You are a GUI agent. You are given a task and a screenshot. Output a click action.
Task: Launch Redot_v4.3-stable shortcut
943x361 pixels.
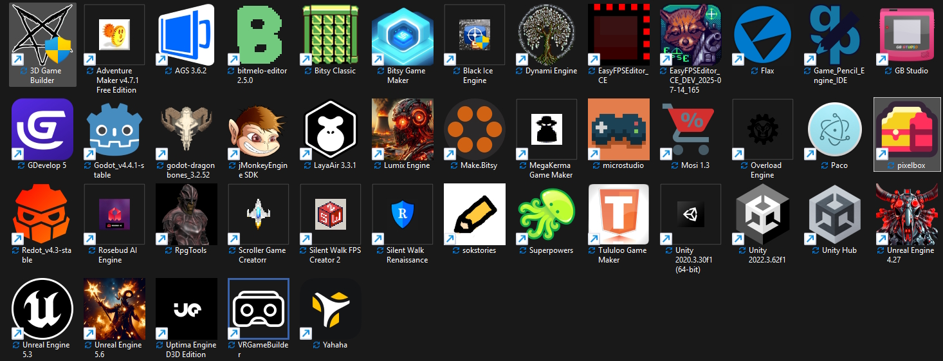42,214
